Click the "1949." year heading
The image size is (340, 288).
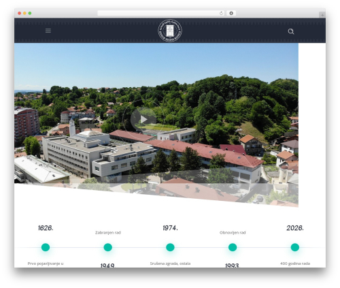point(108,266)
